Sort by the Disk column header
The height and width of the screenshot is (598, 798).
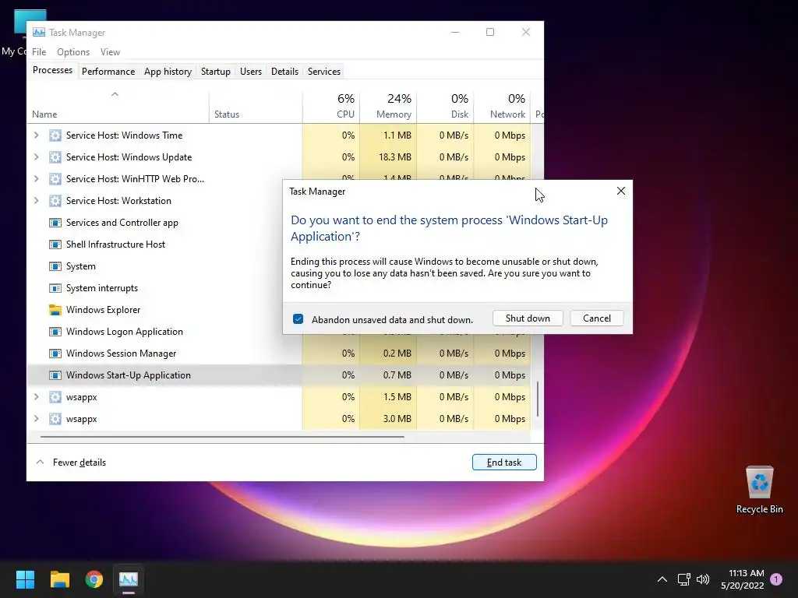[x=445, y=107]
